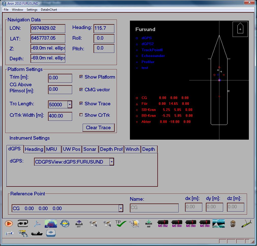Click the Z value field
The width and height of the screenshot is (257, 246).
48,48
